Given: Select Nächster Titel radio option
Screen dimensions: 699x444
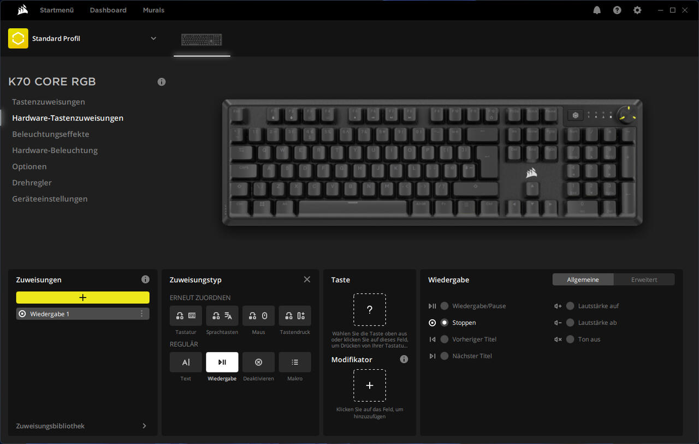Looking at the screenshot, I should coord(445,356).
